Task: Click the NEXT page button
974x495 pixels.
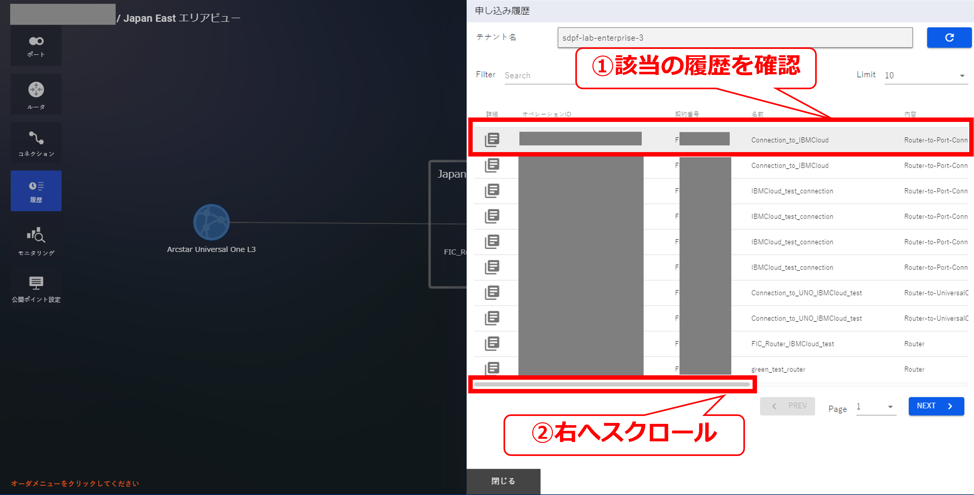Action: tap(936, 406)
